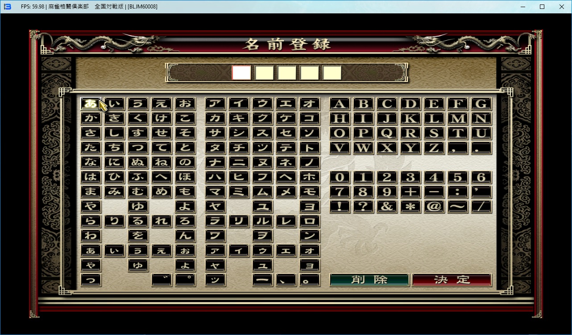Add the handakuten ゜ mark key

(185, 280)
